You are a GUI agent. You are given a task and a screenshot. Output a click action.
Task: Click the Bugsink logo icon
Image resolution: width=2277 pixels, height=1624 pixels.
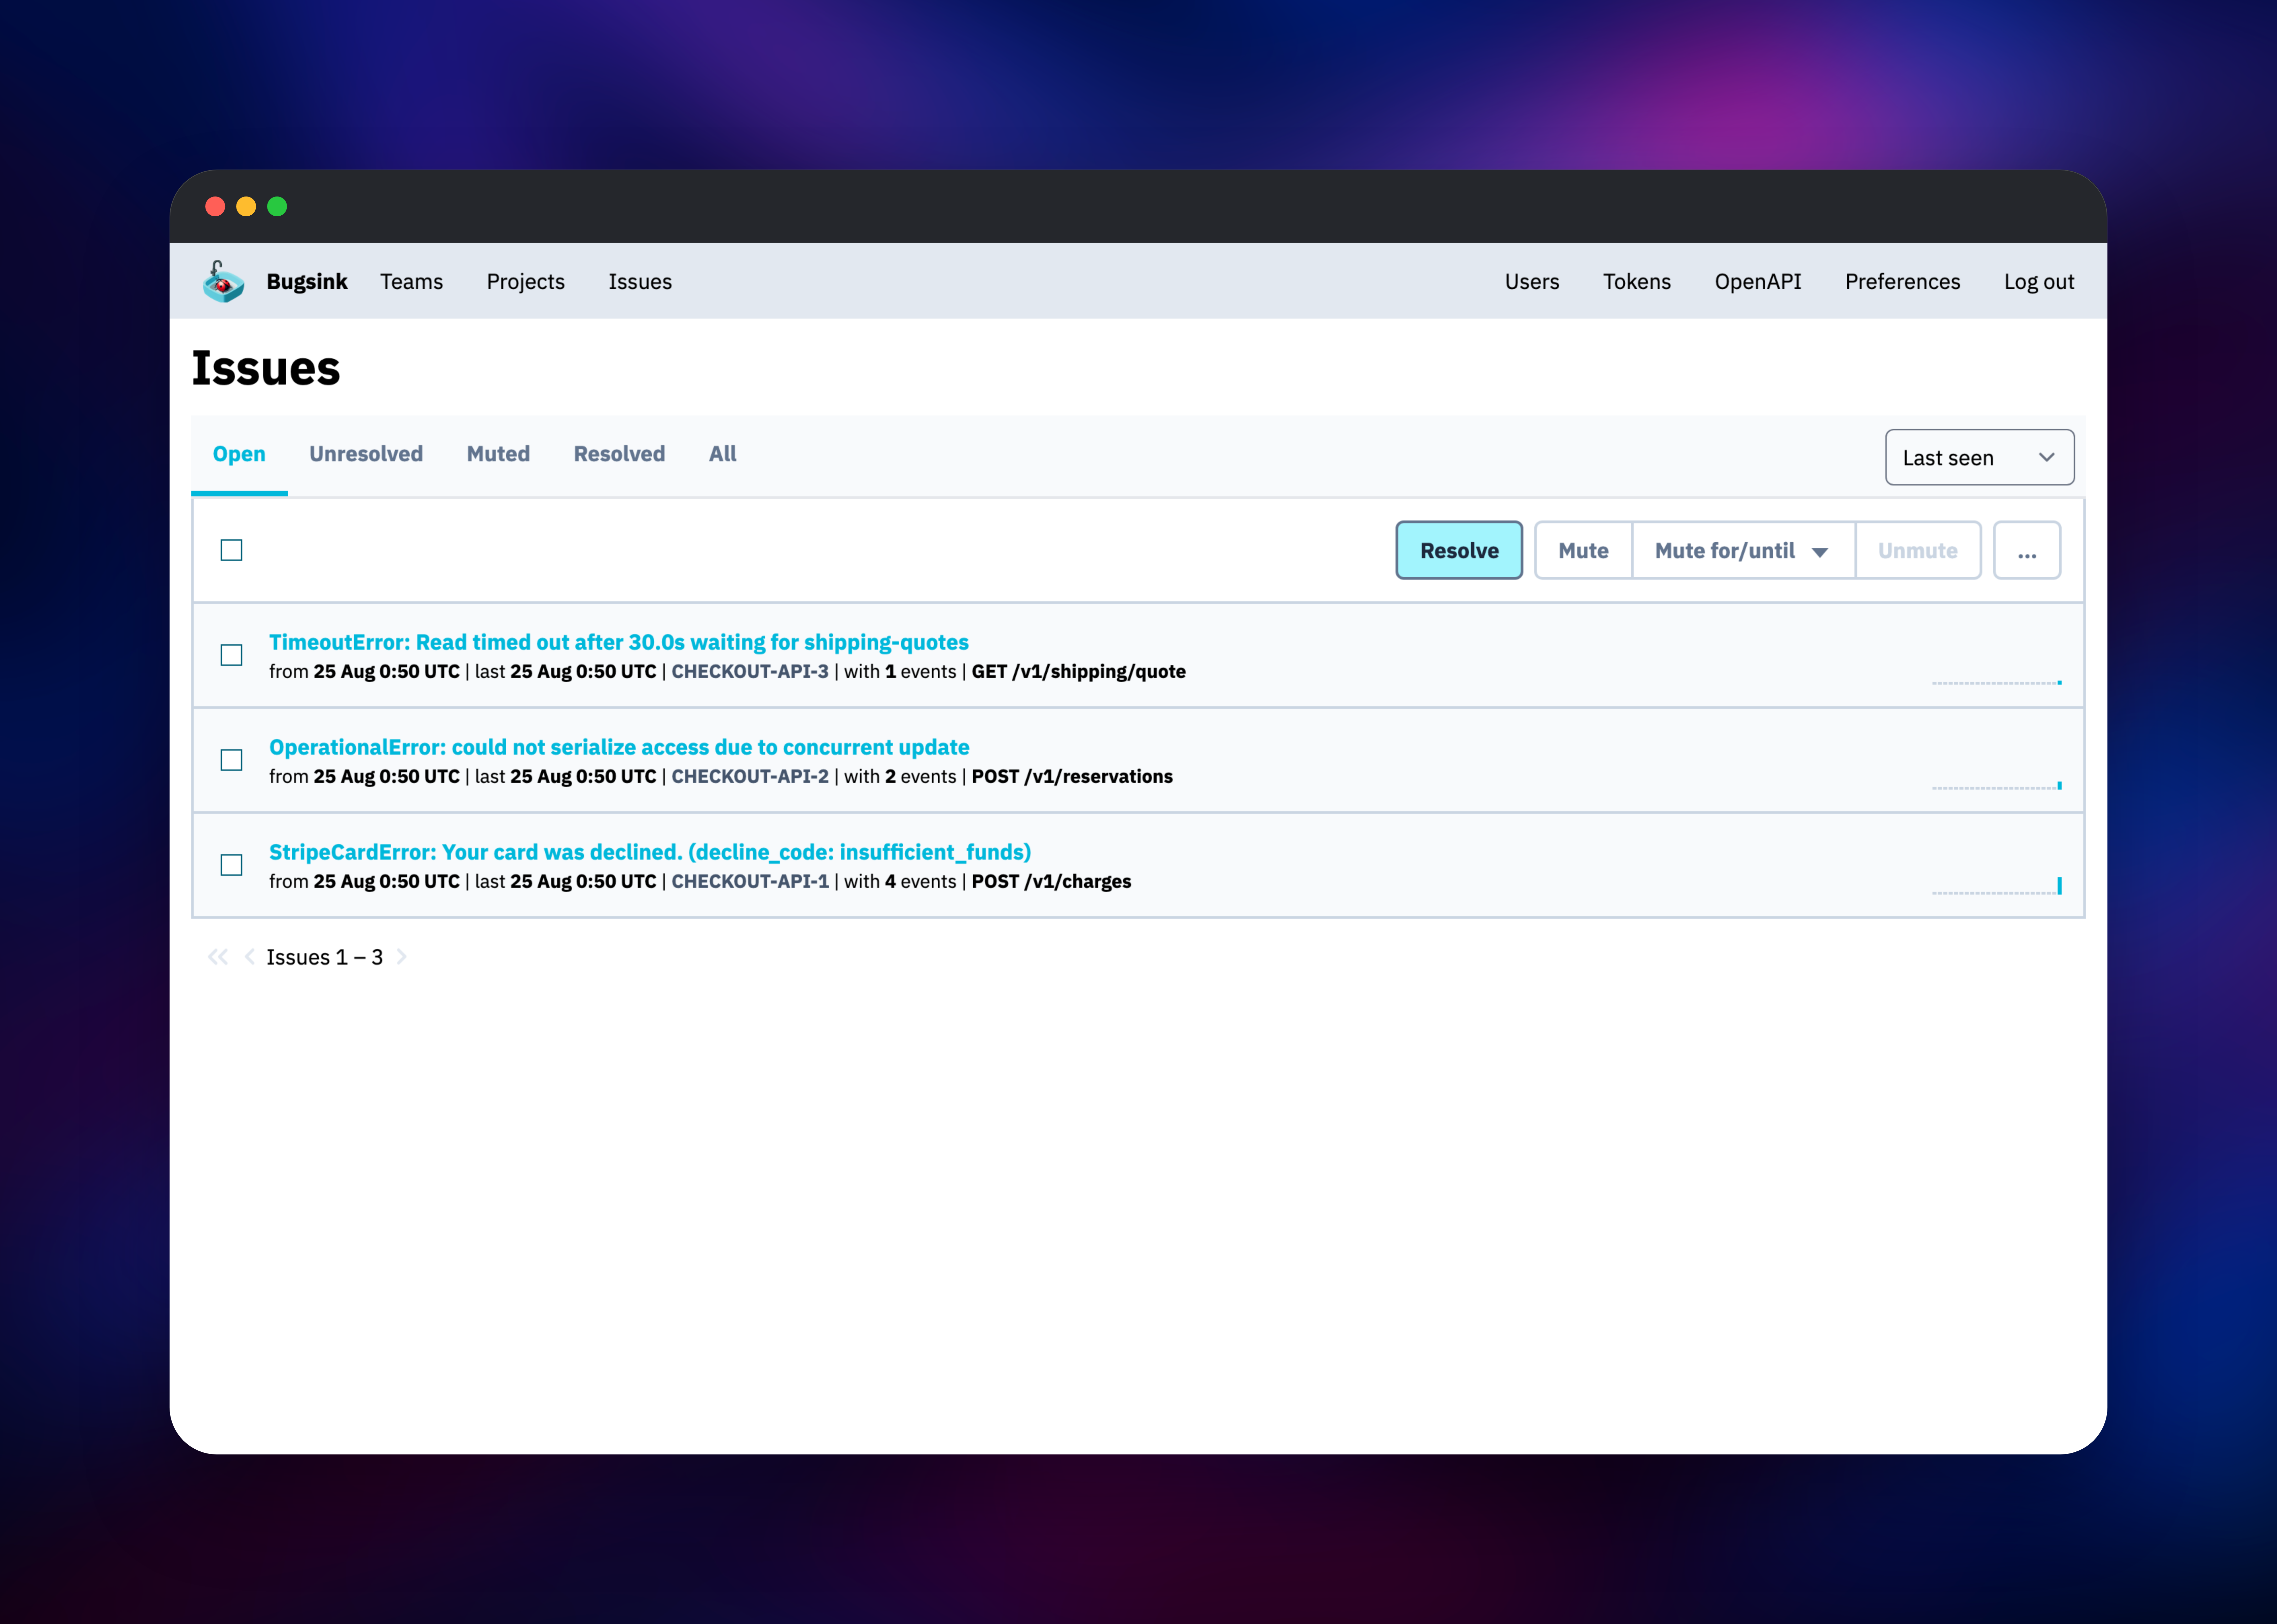223,282
